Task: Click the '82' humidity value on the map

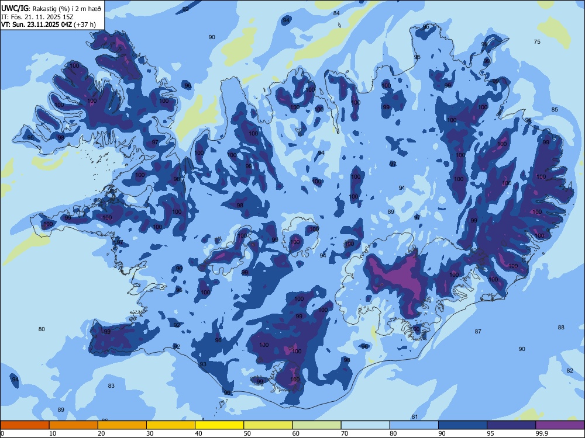Action: pos(570,371)
